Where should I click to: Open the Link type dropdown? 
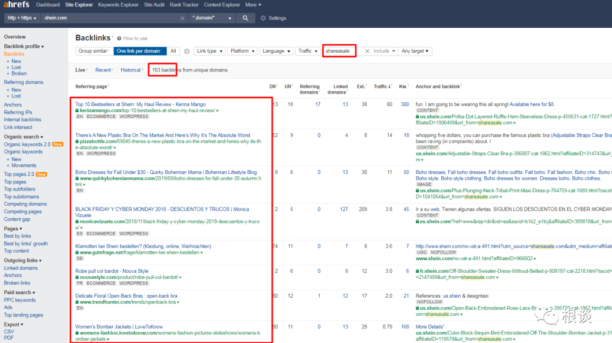click(209, 51)
